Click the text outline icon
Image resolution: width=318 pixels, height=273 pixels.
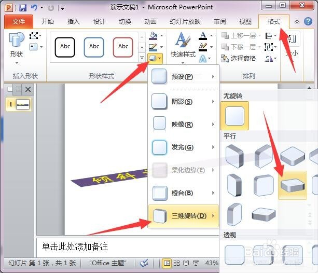tap(203, 47)
